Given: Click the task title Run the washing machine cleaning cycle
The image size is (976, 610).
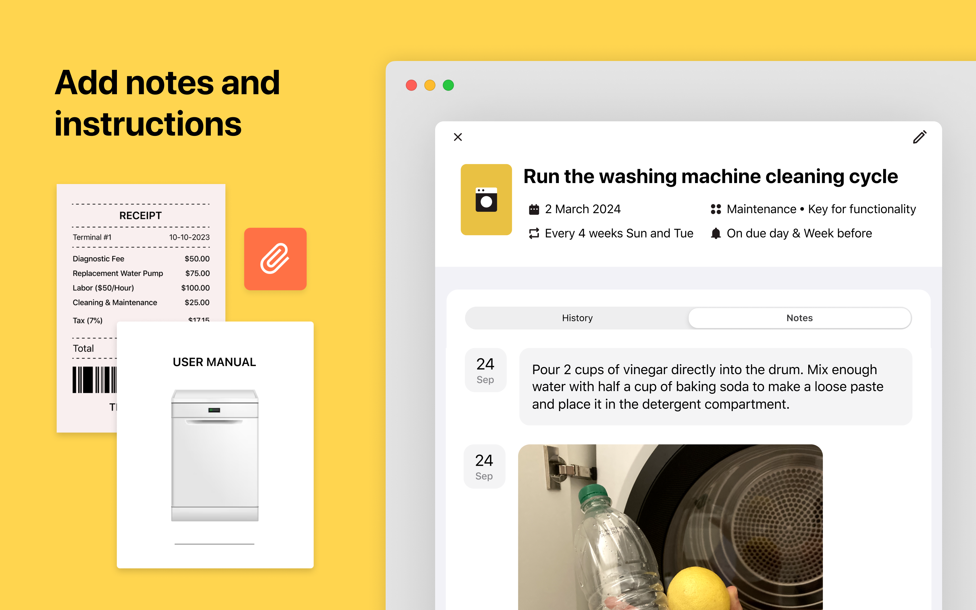Looking at the screenshot, I should [711, 176].
